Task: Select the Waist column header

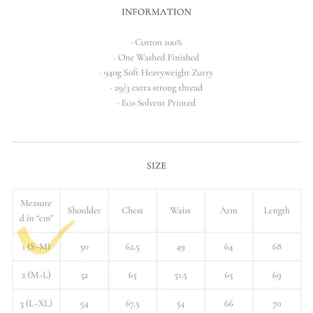Action: pos(181,211)
